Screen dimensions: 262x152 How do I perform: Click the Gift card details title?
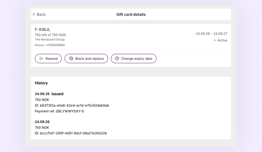point(131,14)
